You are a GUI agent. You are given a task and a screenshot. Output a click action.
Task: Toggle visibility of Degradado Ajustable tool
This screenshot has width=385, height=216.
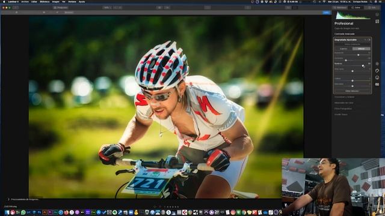(x=369, y=40)
